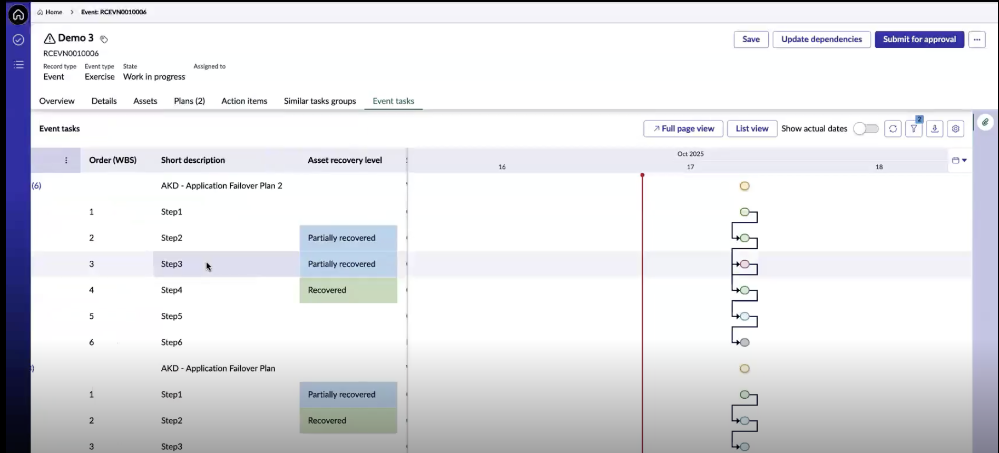
Task: Click the Asset recovery level column header
Action: [x=345, y=160]
